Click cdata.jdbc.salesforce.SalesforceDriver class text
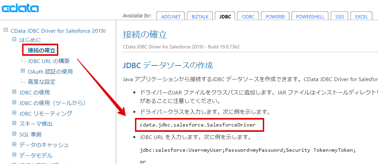Screen dimensions: 378x164 coord(198,125)
